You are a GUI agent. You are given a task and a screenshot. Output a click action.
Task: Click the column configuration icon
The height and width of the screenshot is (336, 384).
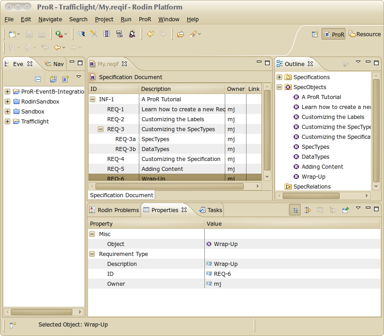[x=107, y=34]
